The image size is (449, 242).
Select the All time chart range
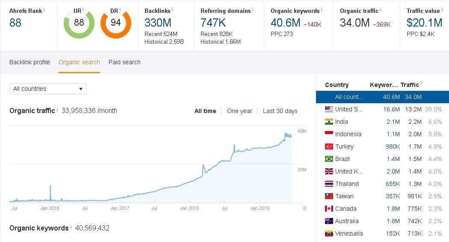tap(205, 111)
